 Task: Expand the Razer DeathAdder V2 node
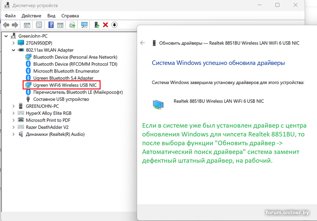click(13, 127)
